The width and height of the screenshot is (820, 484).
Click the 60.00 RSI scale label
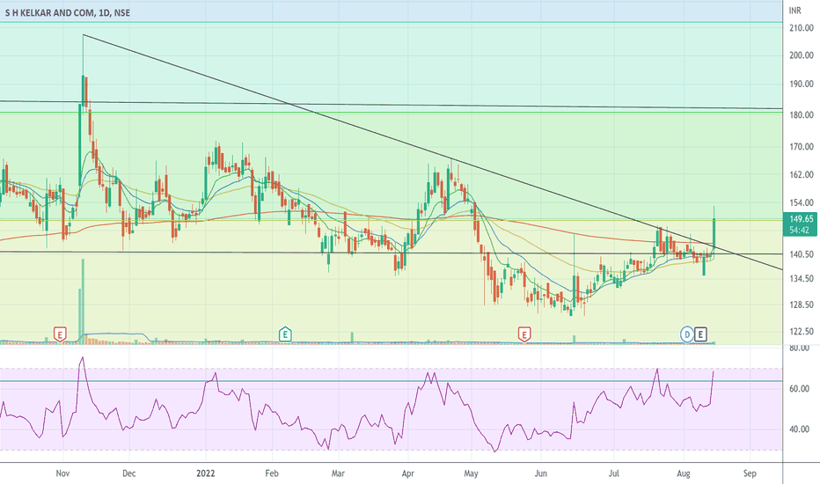[799, 389]
